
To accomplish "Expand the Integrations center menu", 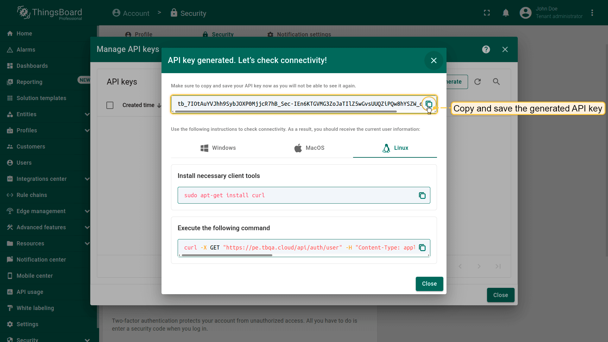I will click(x=87, y=179).
